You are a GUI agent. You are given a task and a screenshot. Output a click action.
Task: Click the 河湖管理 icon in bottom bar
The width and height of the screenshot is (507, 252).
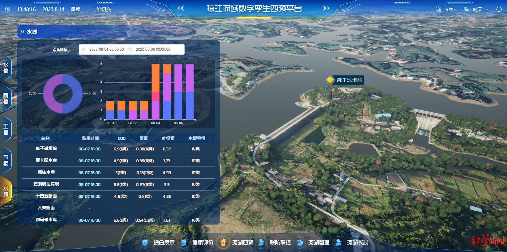coord(300,242)
